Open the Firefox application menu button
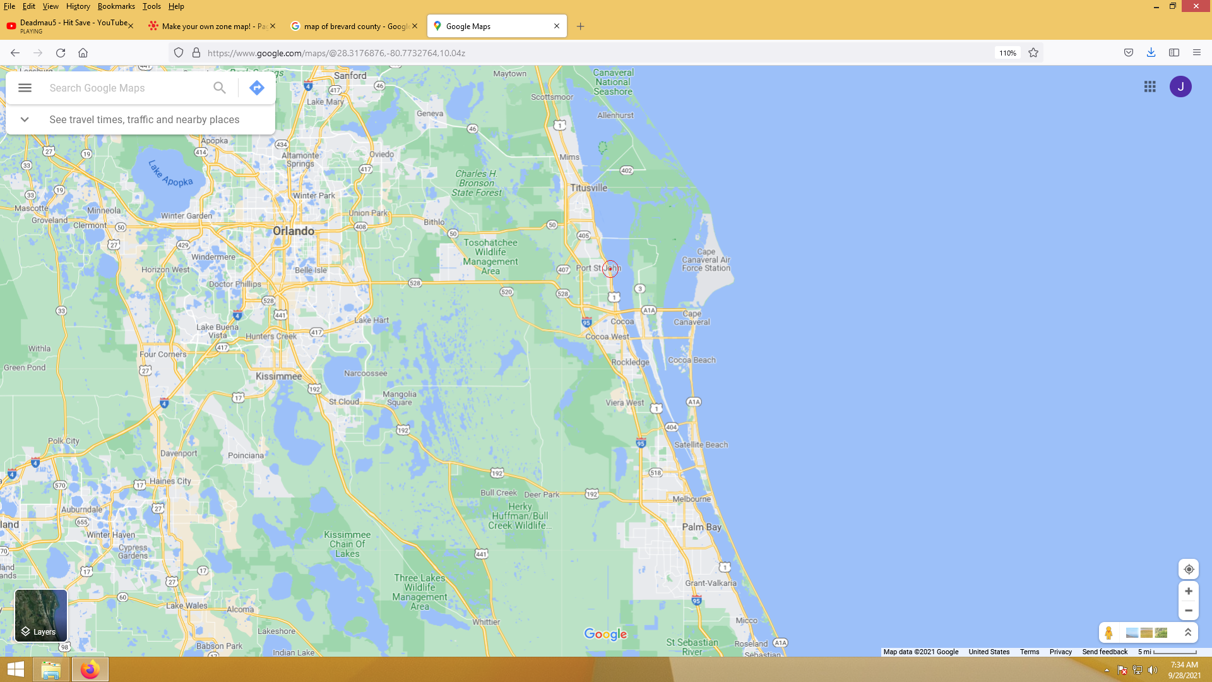Screen dimensions: 1212x682 (1196, 53)
